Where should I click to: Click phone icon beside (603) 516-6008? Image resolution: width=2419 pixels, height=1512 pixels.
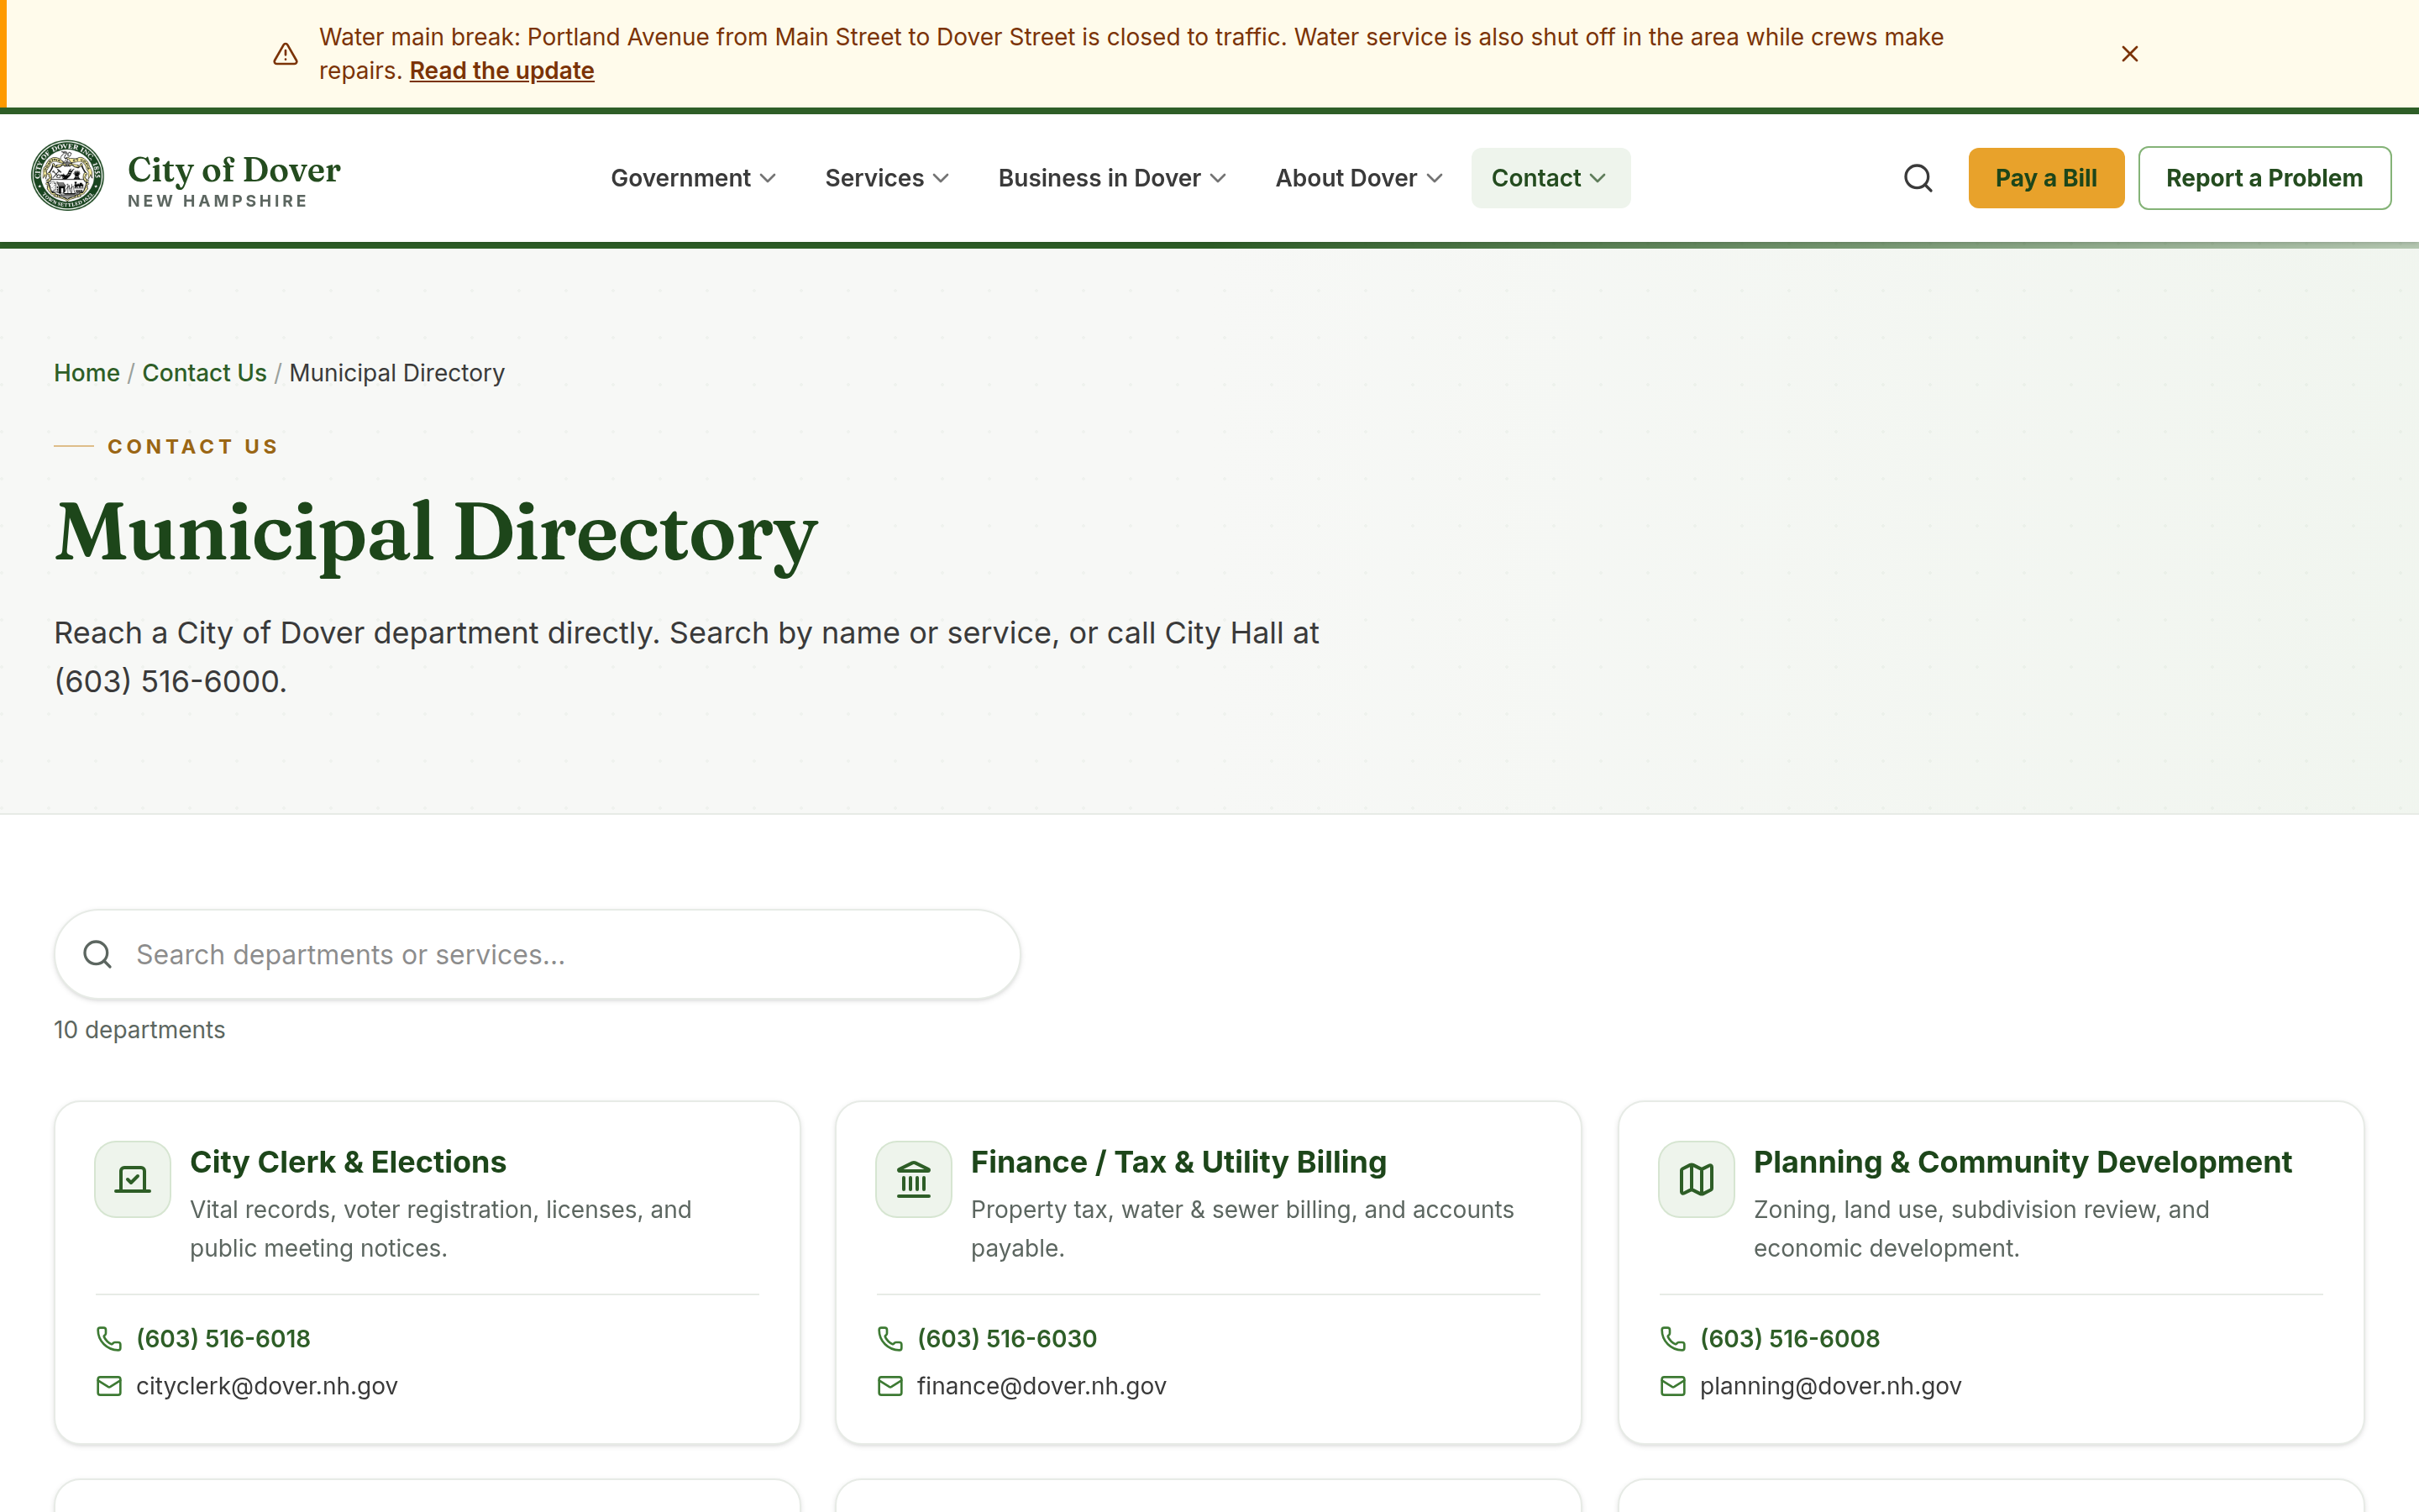coord(1672,1338)
